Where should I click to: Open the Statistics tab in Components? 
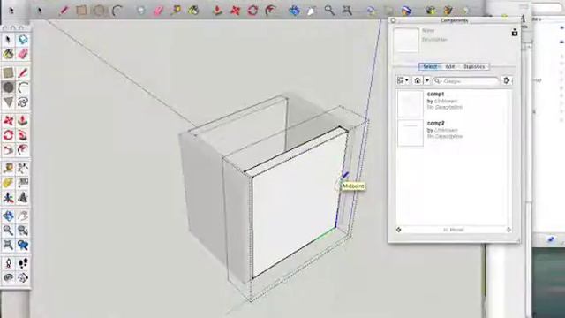pyautogui.click(x=474, y=67)
